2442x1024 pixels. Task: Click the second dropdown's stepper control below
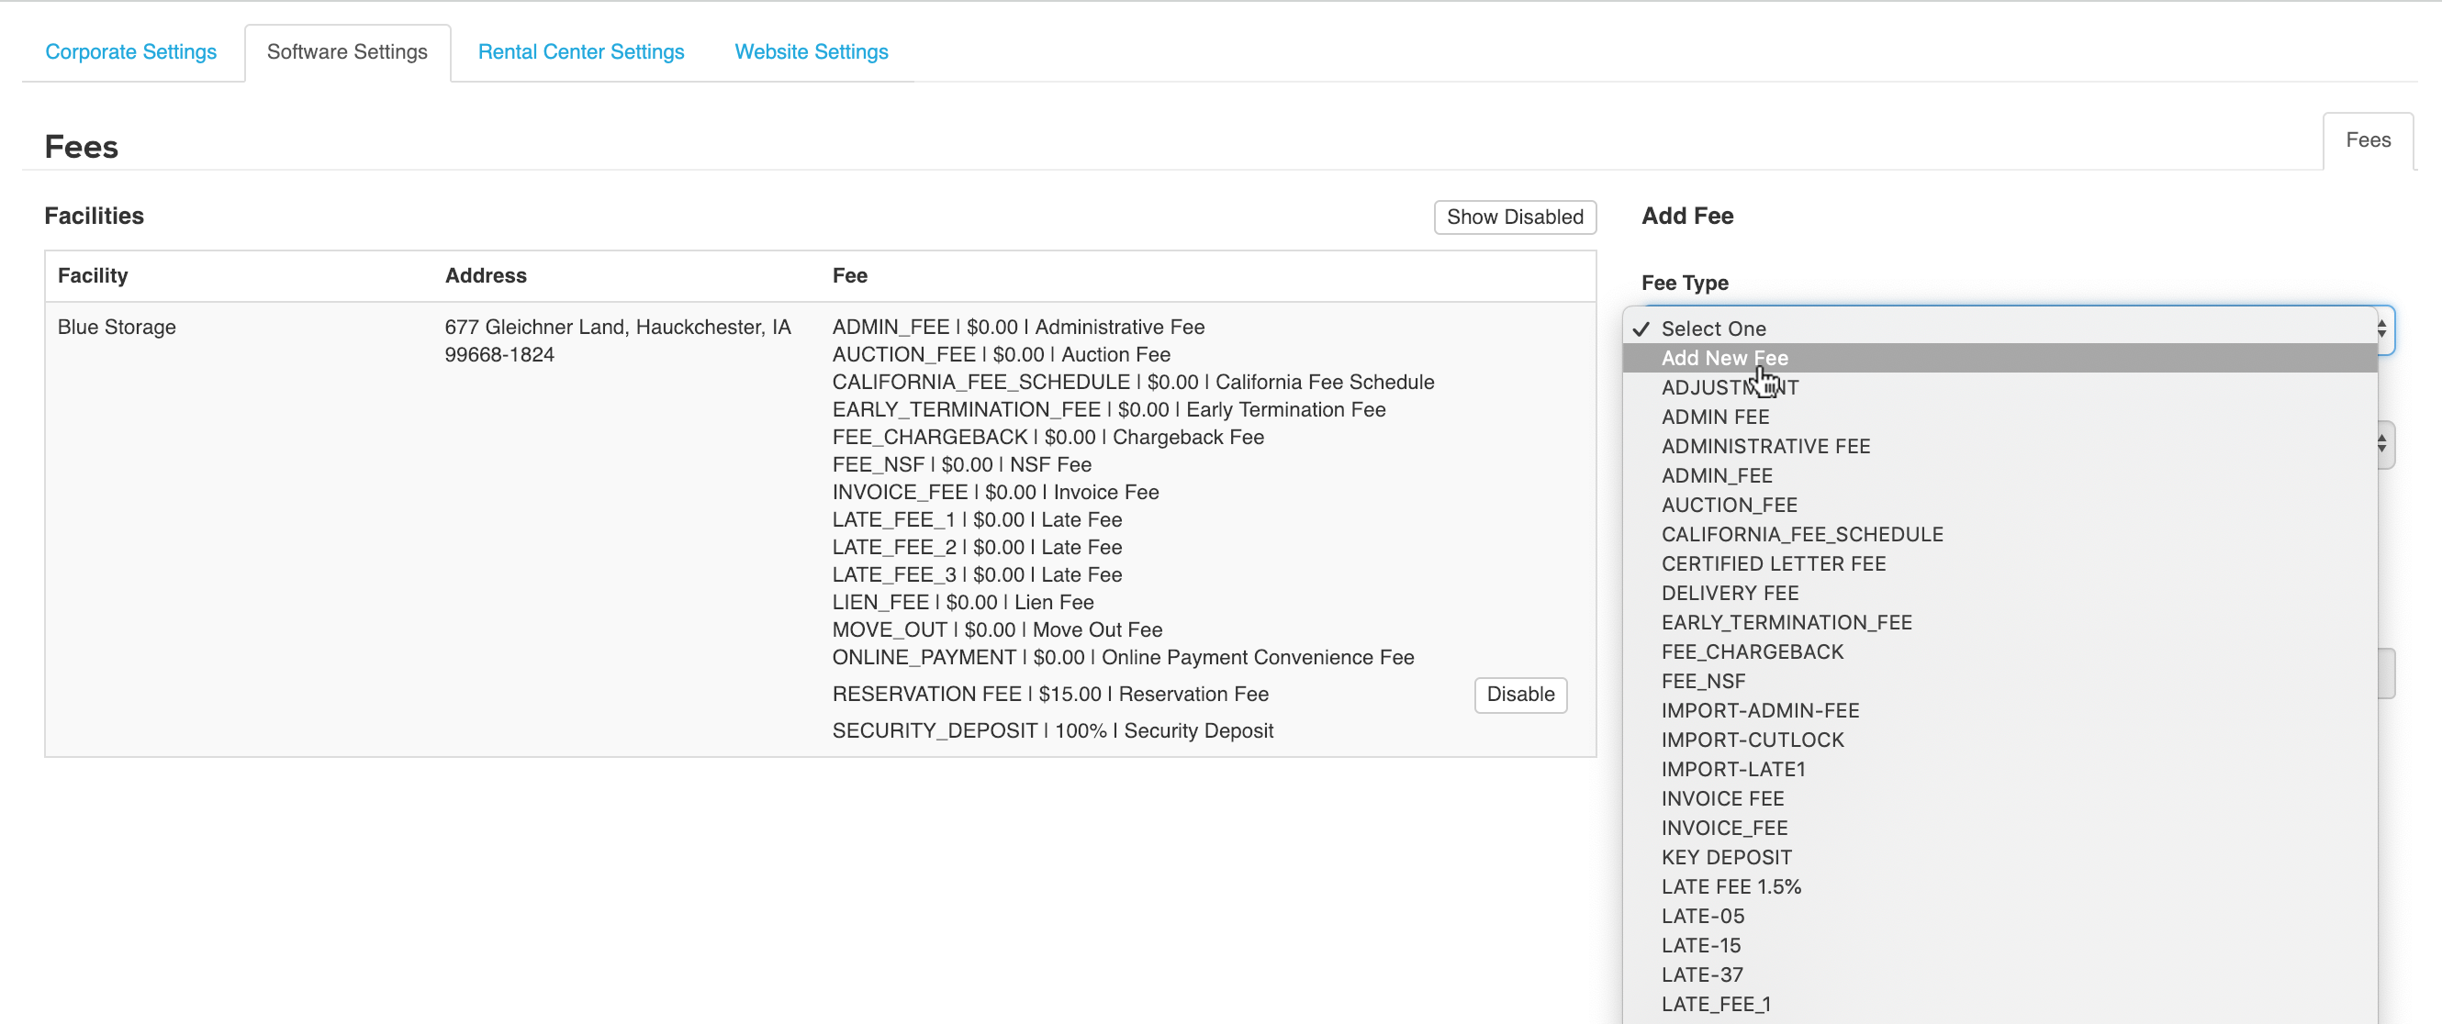click(x=2381, y=444)
